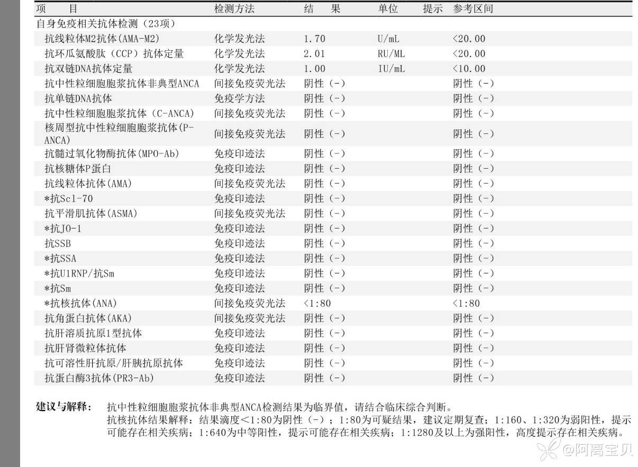Click the @阿离宝贝 watermark username

click(x=596, y=451)
